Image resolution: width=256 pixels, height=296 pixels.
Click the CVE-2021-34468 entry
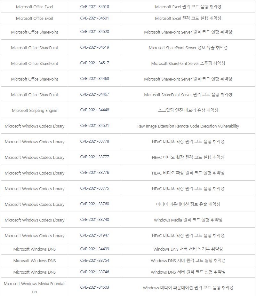coord(94,79)
